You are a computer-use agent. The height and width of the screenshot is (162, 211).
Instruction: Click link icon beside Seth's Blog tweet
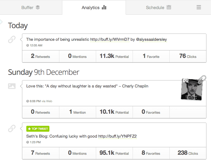click(12, 128)
